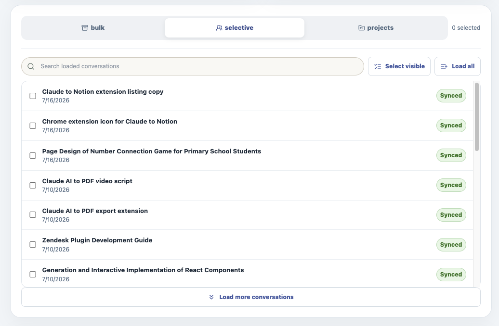Click title 'Claude AI to PDF video script'
499x326 pixels.
pos(87,181)
